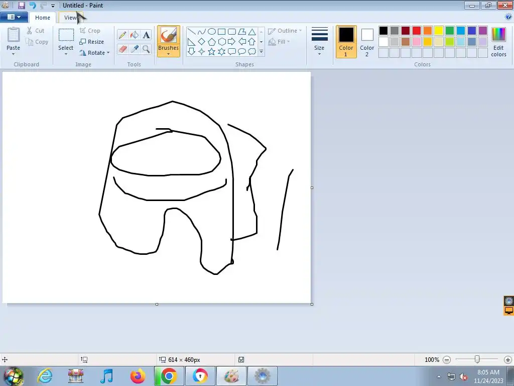This screenshot has height=386, width=514.
Task: Click the zoom in plus button
Action: pyautogui.click(x=508, y=360)
